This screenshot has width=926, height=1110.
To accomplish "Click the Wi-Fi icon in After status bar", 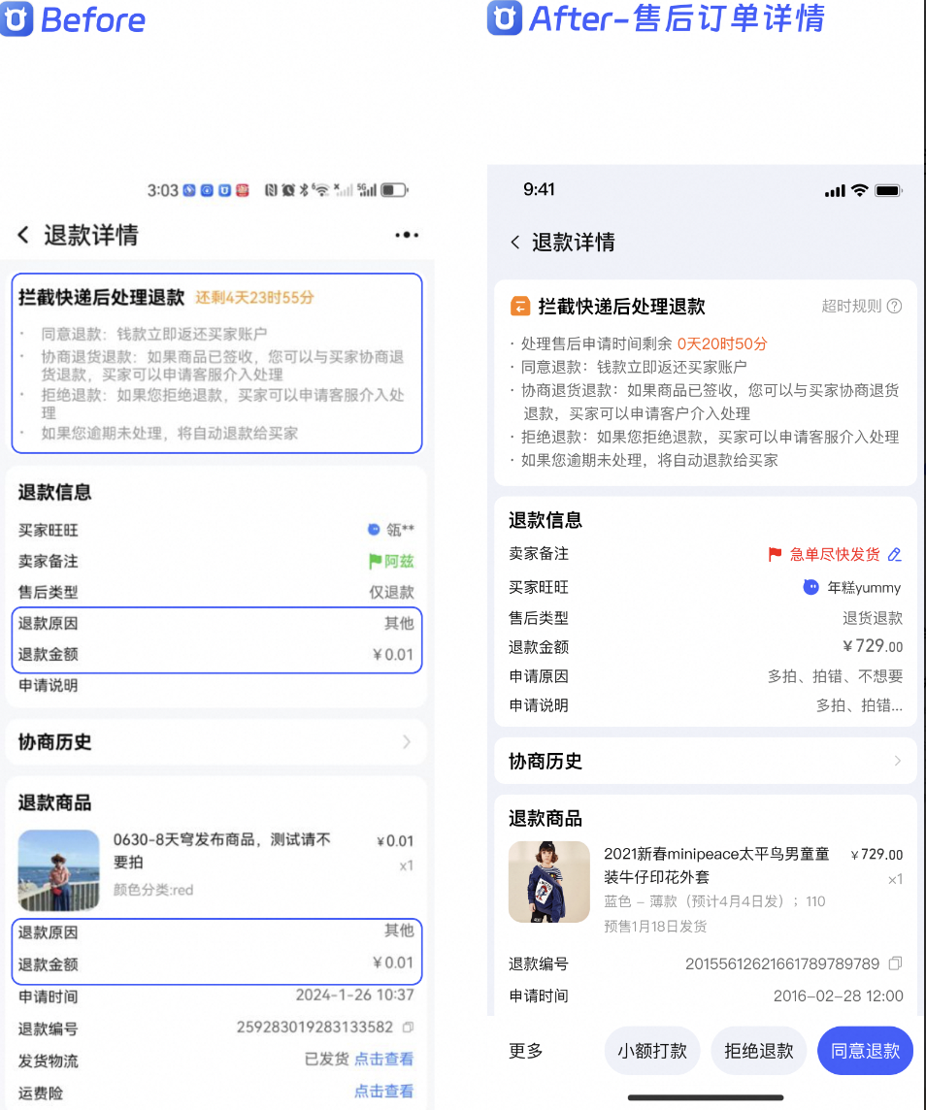I will pos(859,190).
